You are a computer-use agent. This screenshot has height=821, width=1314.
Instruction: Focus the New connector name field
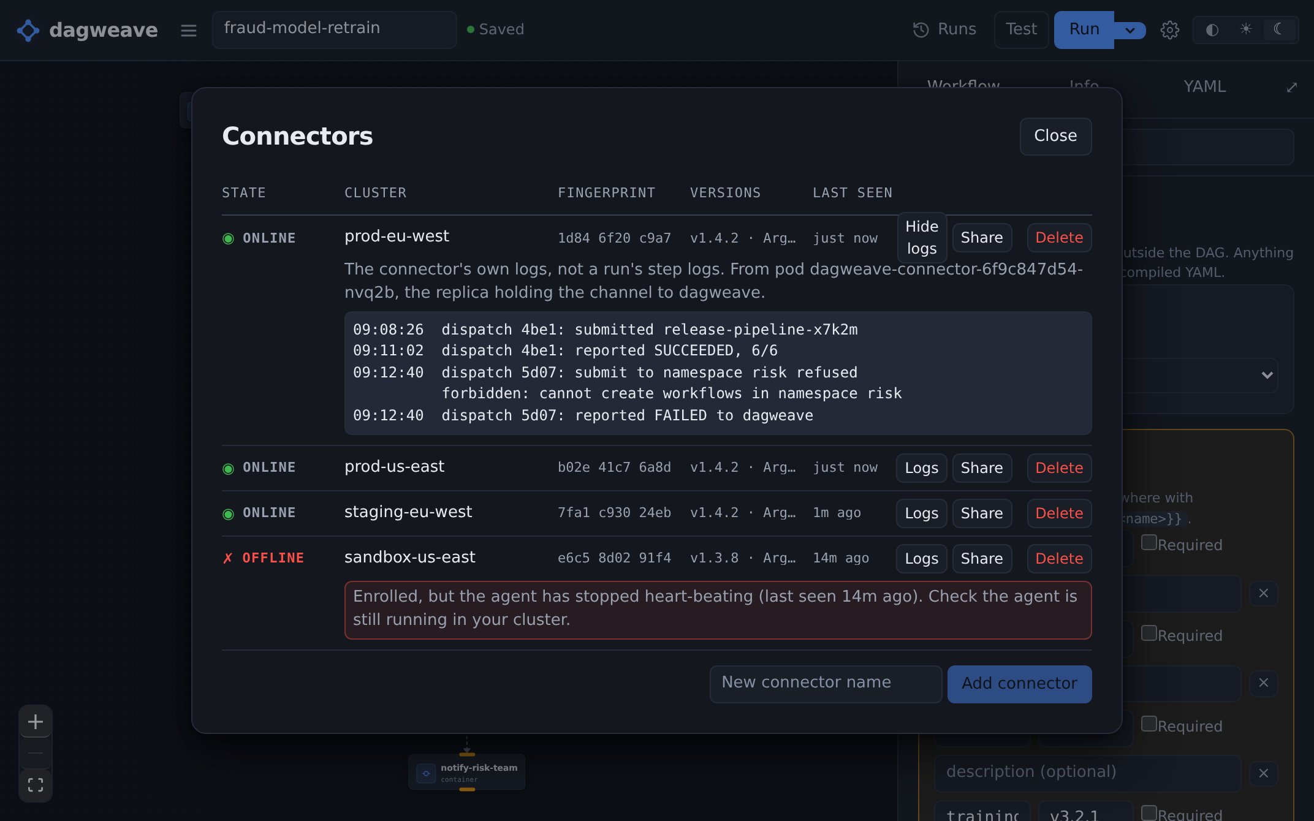click(826, 684)
